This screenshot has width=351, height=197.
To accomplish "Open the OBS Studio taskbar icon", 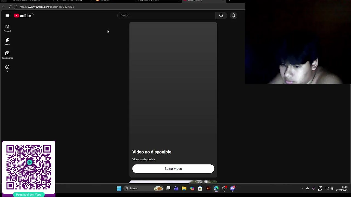I will coord(224,189).
